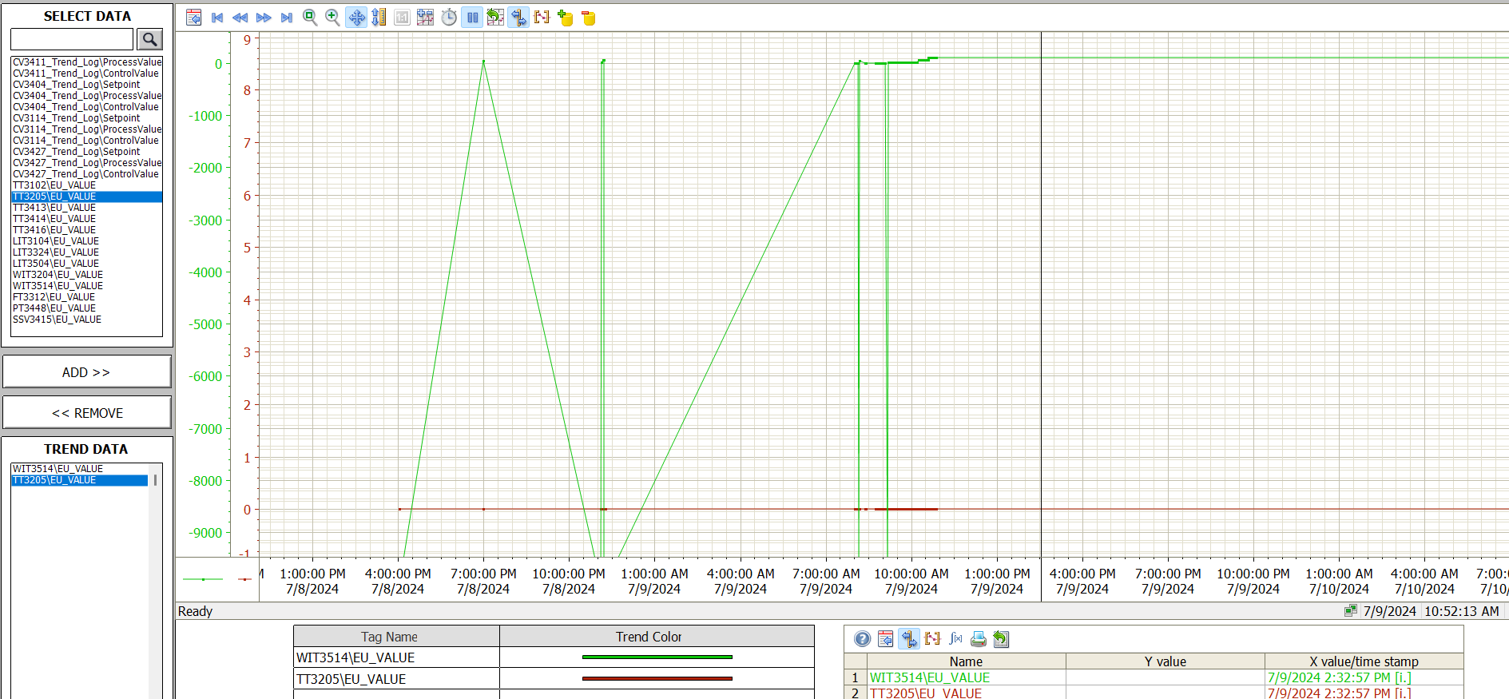This screenshot has width=1509, height=699.
Task: Click the zoom in magnifier icon
Action: (x=333, y=18)
